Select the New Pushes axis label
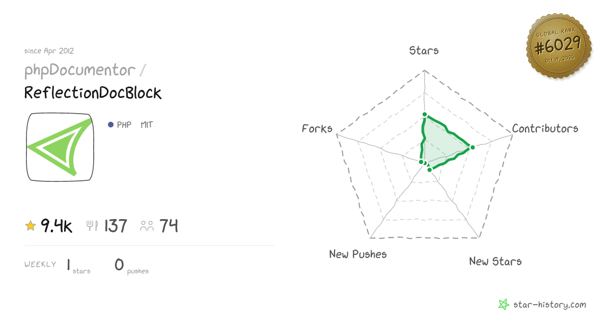Image resolution: width=611 pixels, height=321 pixels. [x=358, y=254]
